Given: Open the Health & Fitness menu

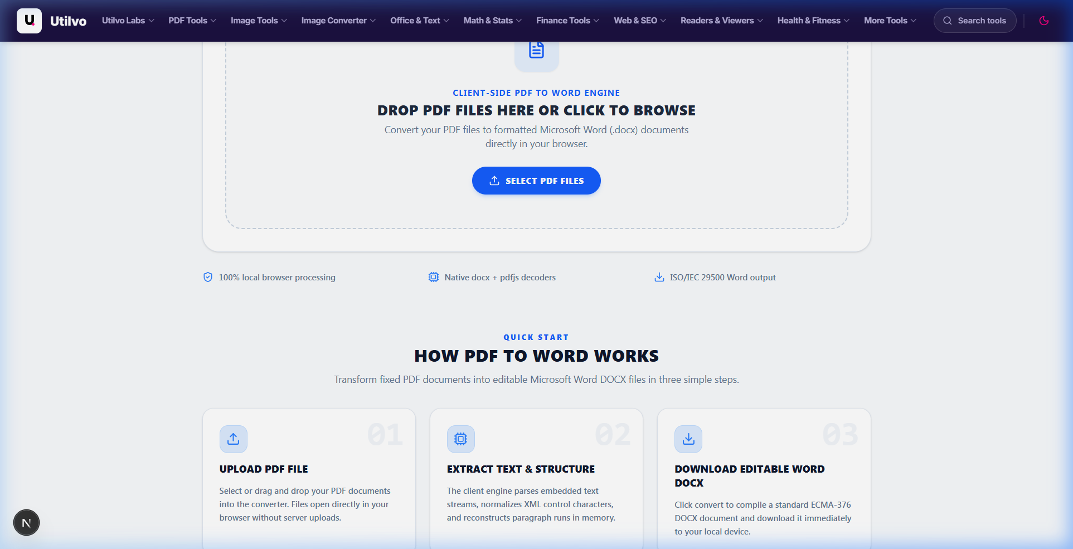Looking at the screenshot, I should pyautogui.click(x=813, y=21).
